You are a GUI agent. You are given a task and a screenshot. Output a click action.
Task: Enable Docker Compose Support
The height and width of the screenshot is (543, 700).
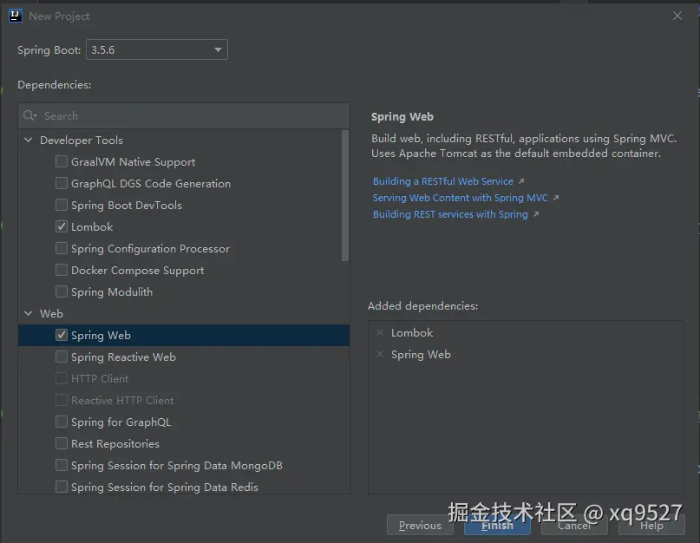click(62, 270)
